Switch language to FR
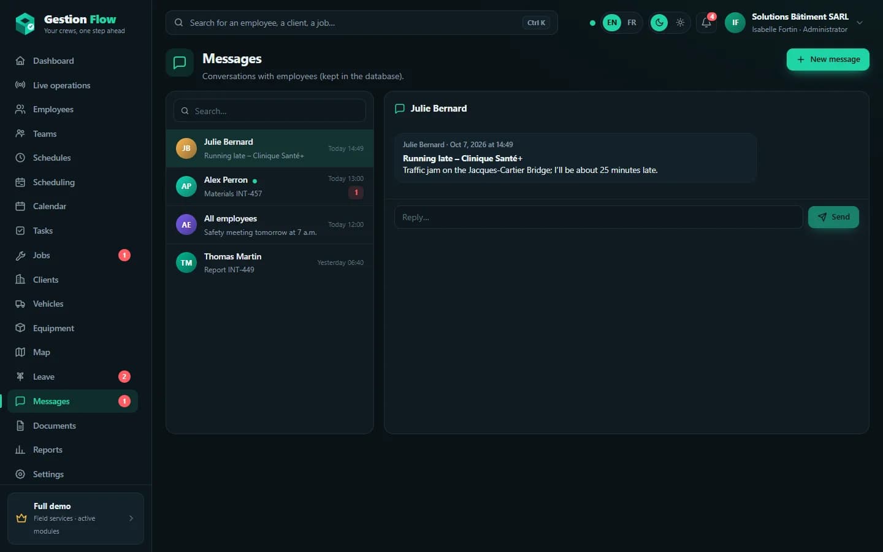The height and width of the screenshot is (552, 883). pos(632,23)
